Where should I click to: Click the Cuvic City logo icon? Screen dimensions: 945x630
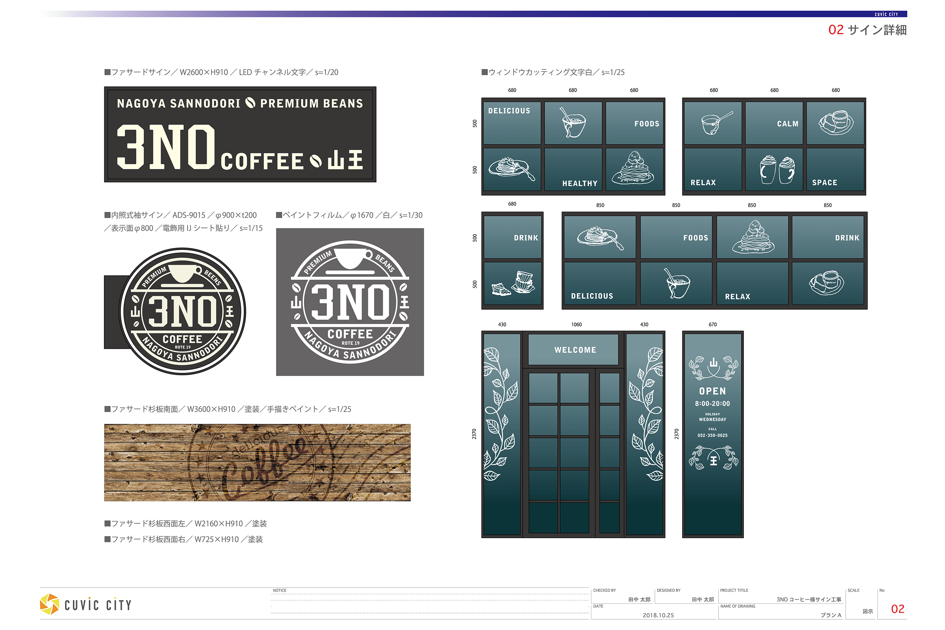(50, 604)
